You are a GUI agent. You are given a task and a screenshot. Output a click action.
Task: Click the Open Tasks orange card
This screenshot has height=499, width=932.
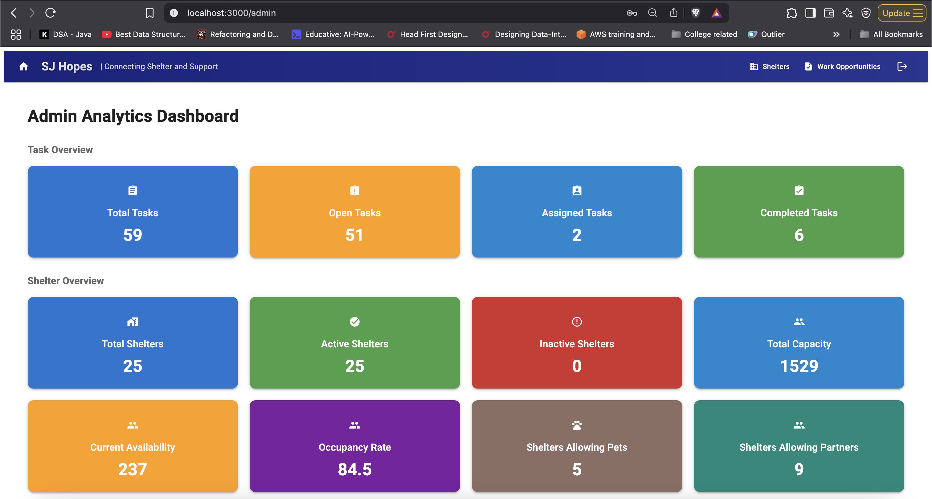pos(354,212)
